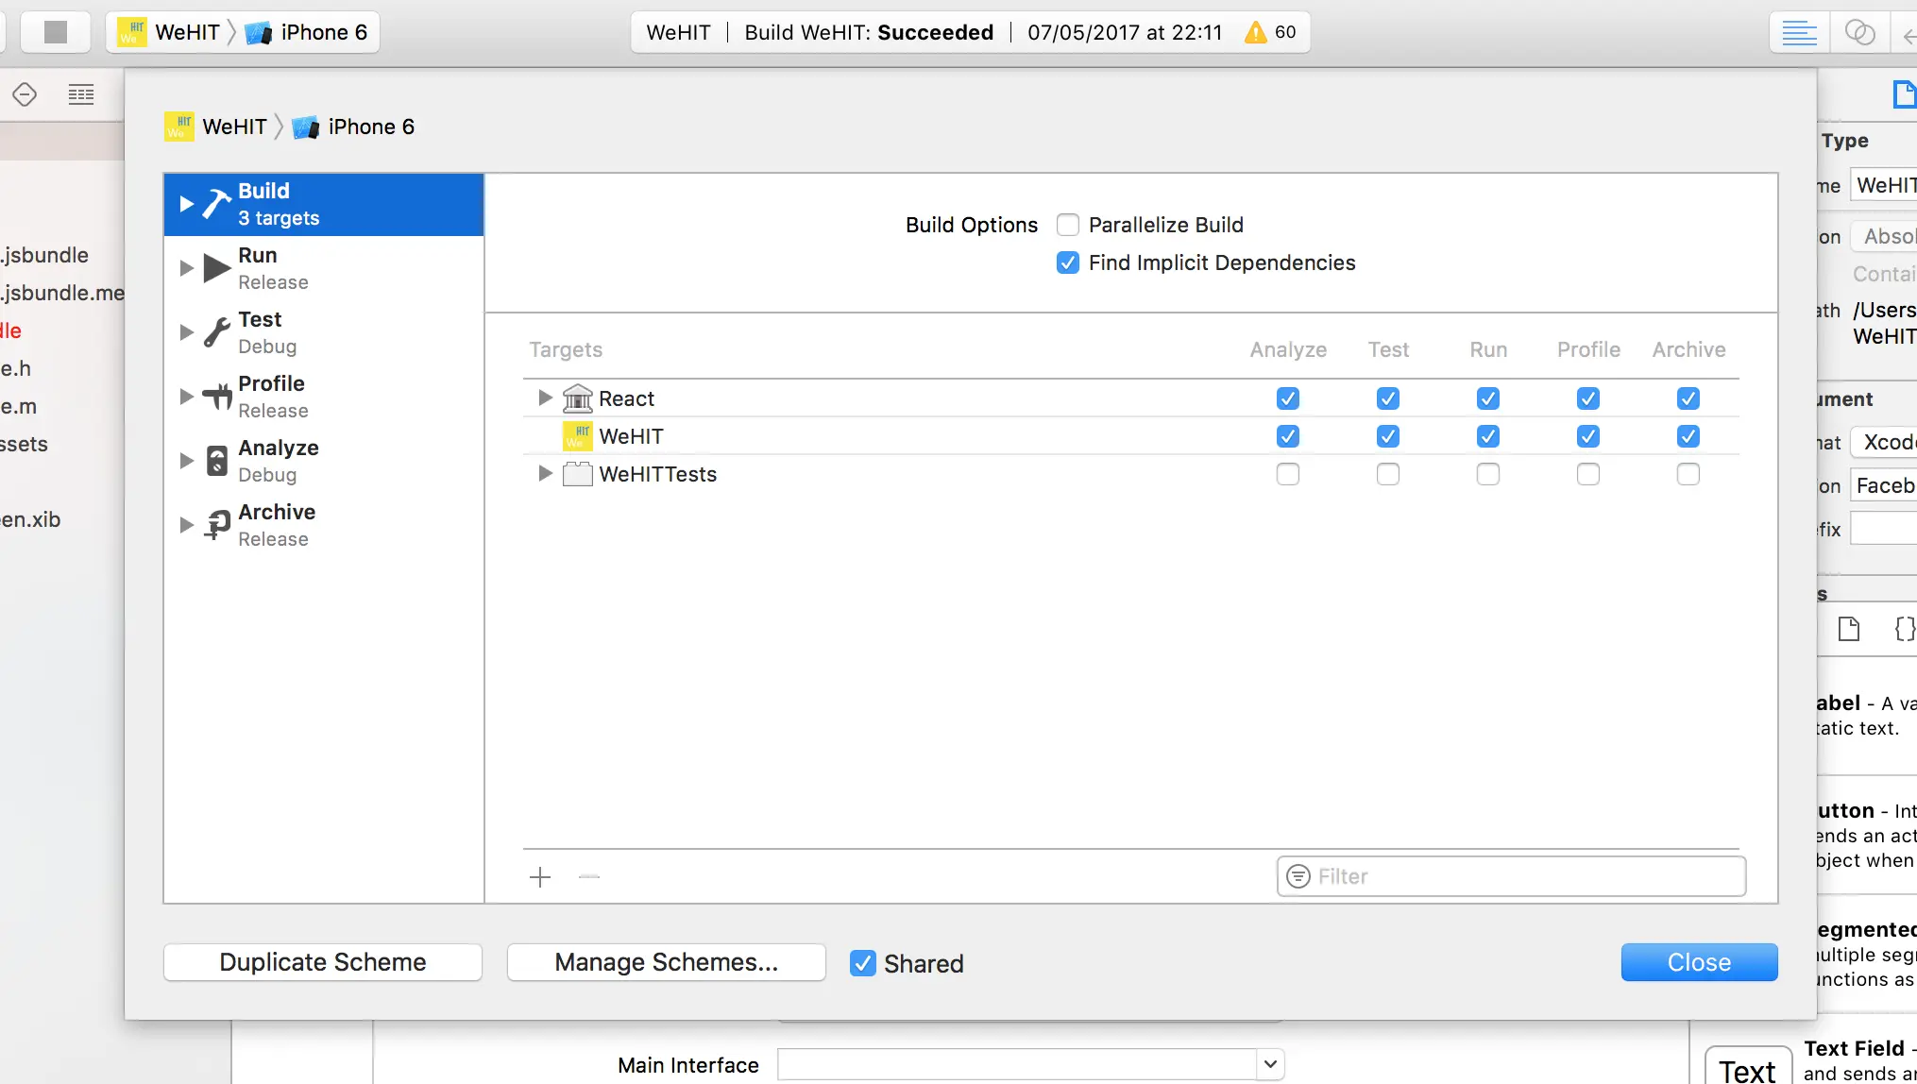This screenshot has height=1084, width=1917.
Task: Expand the Analyze action disclosure triangle
Action: click(186, 461)
